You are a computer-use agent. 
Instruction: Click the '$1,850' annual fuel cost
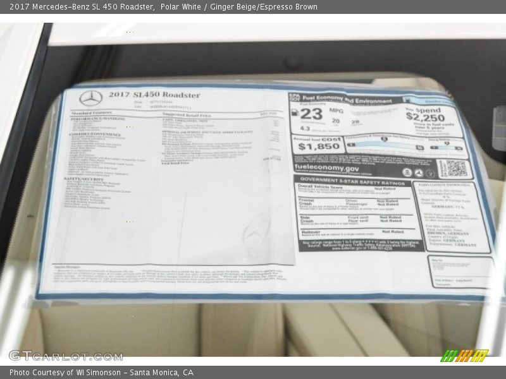[319, 147]
